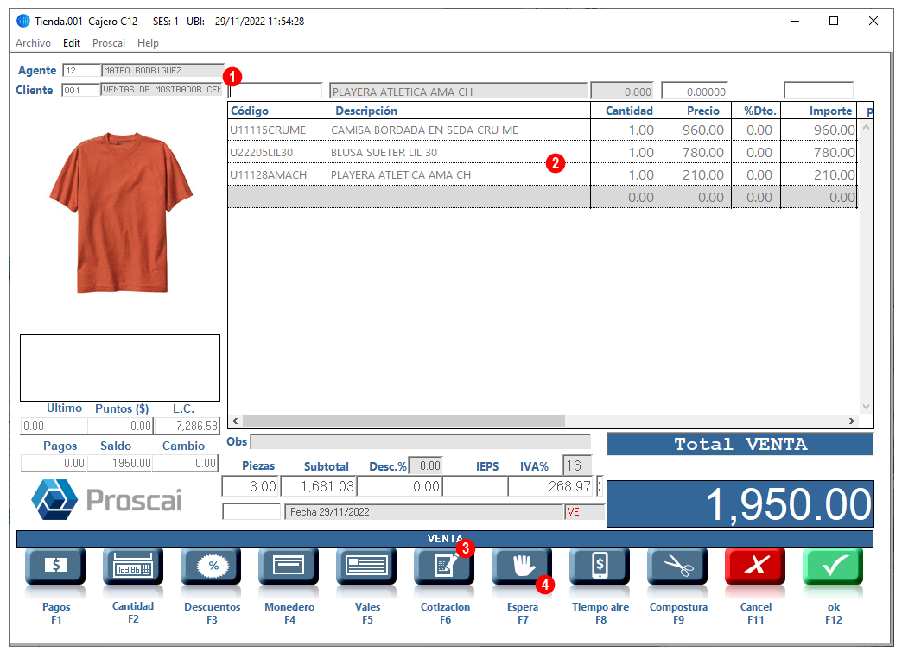Click price cell 780.00 in Precio column
The image size is (902, 652).
click(x=703, y=152)
